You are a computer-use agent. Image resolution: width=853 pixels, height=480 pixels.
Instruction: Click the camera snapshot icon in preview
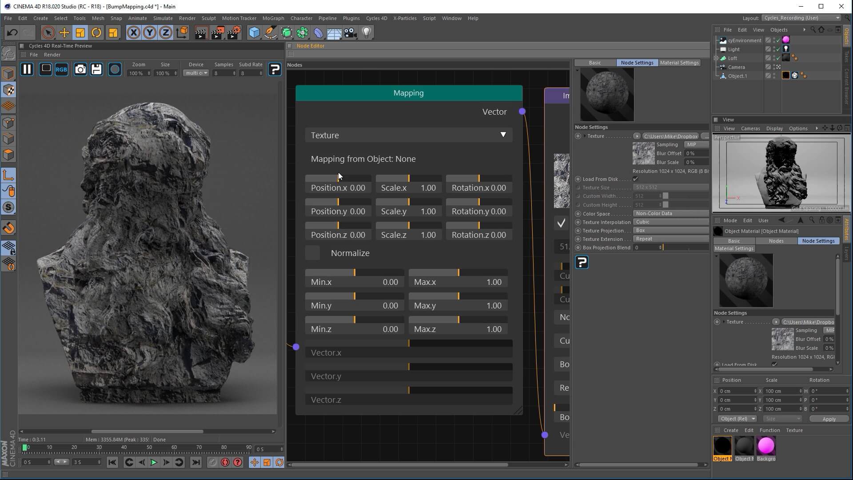point(80,69)
